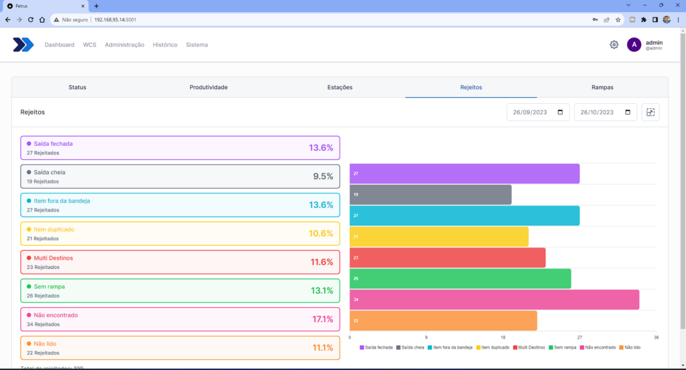Click the fullscreen icon beside the date fields

(650, 112)
